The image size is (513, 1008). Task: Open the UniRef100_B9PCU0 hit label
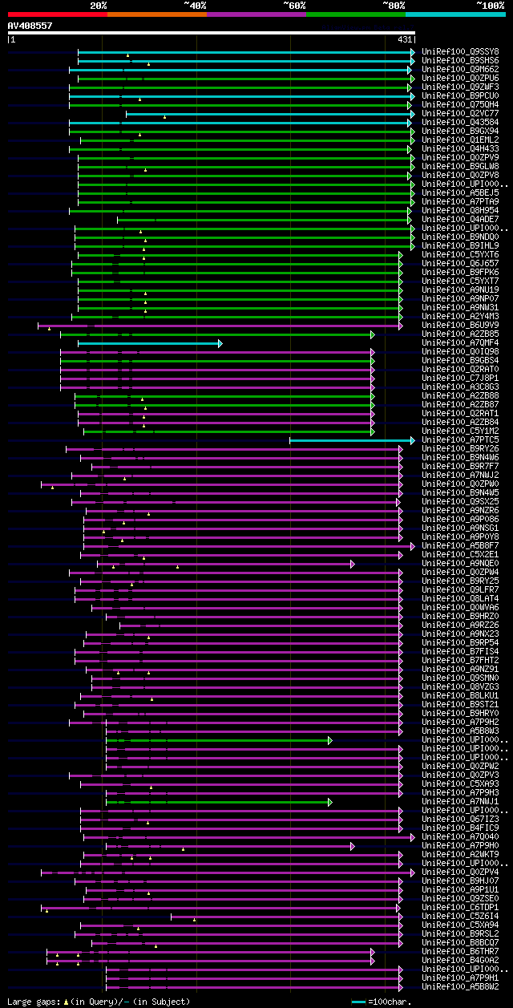[x=460, y=95]
